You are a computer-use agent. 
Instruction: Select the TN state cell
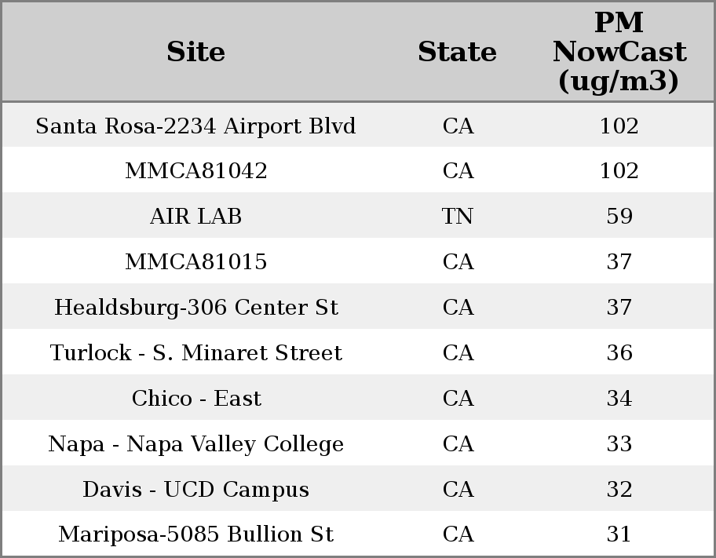pyautogui.click(x=458, y=217)
